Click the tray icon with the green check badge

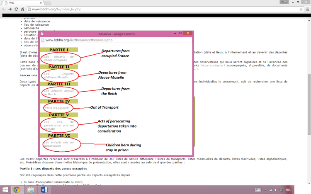tap(281, 190)
